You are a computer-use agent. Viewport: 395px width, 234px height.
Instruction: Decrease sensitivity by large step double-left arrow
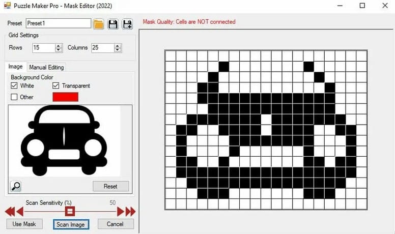9,212
